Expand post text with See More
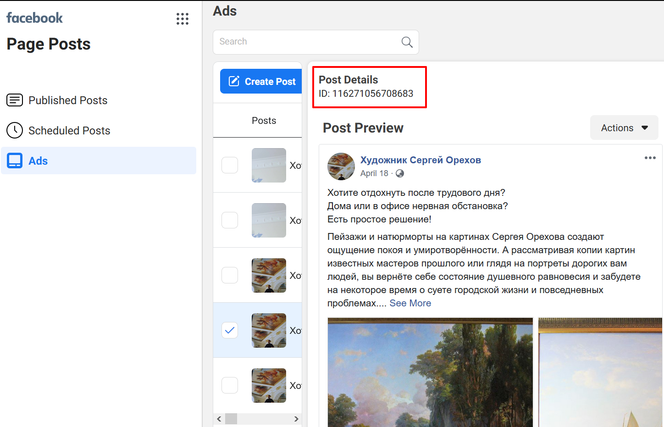Image resolution: width=664 pixels, height=427 pixels. (x=410, y=303)
